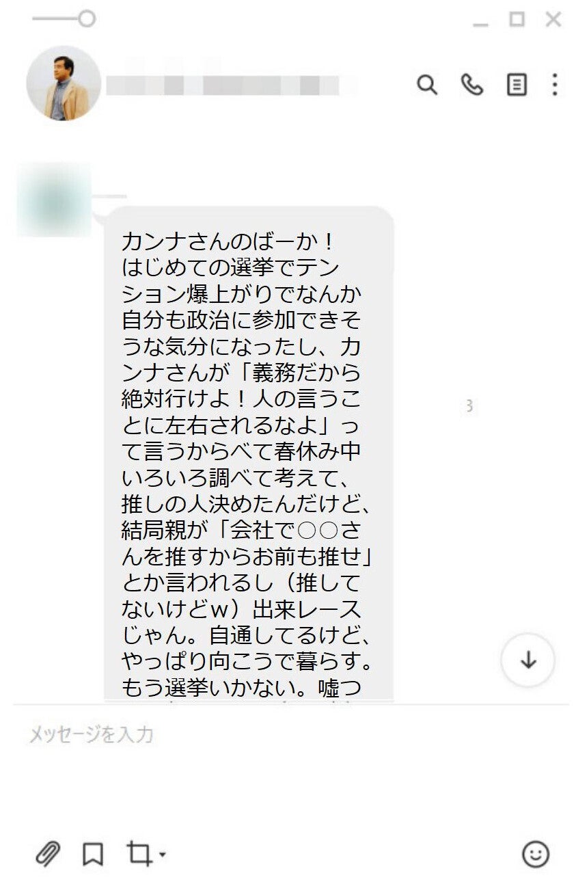
Task: Open the three-dot more options menu
Action: coord(555,85)
